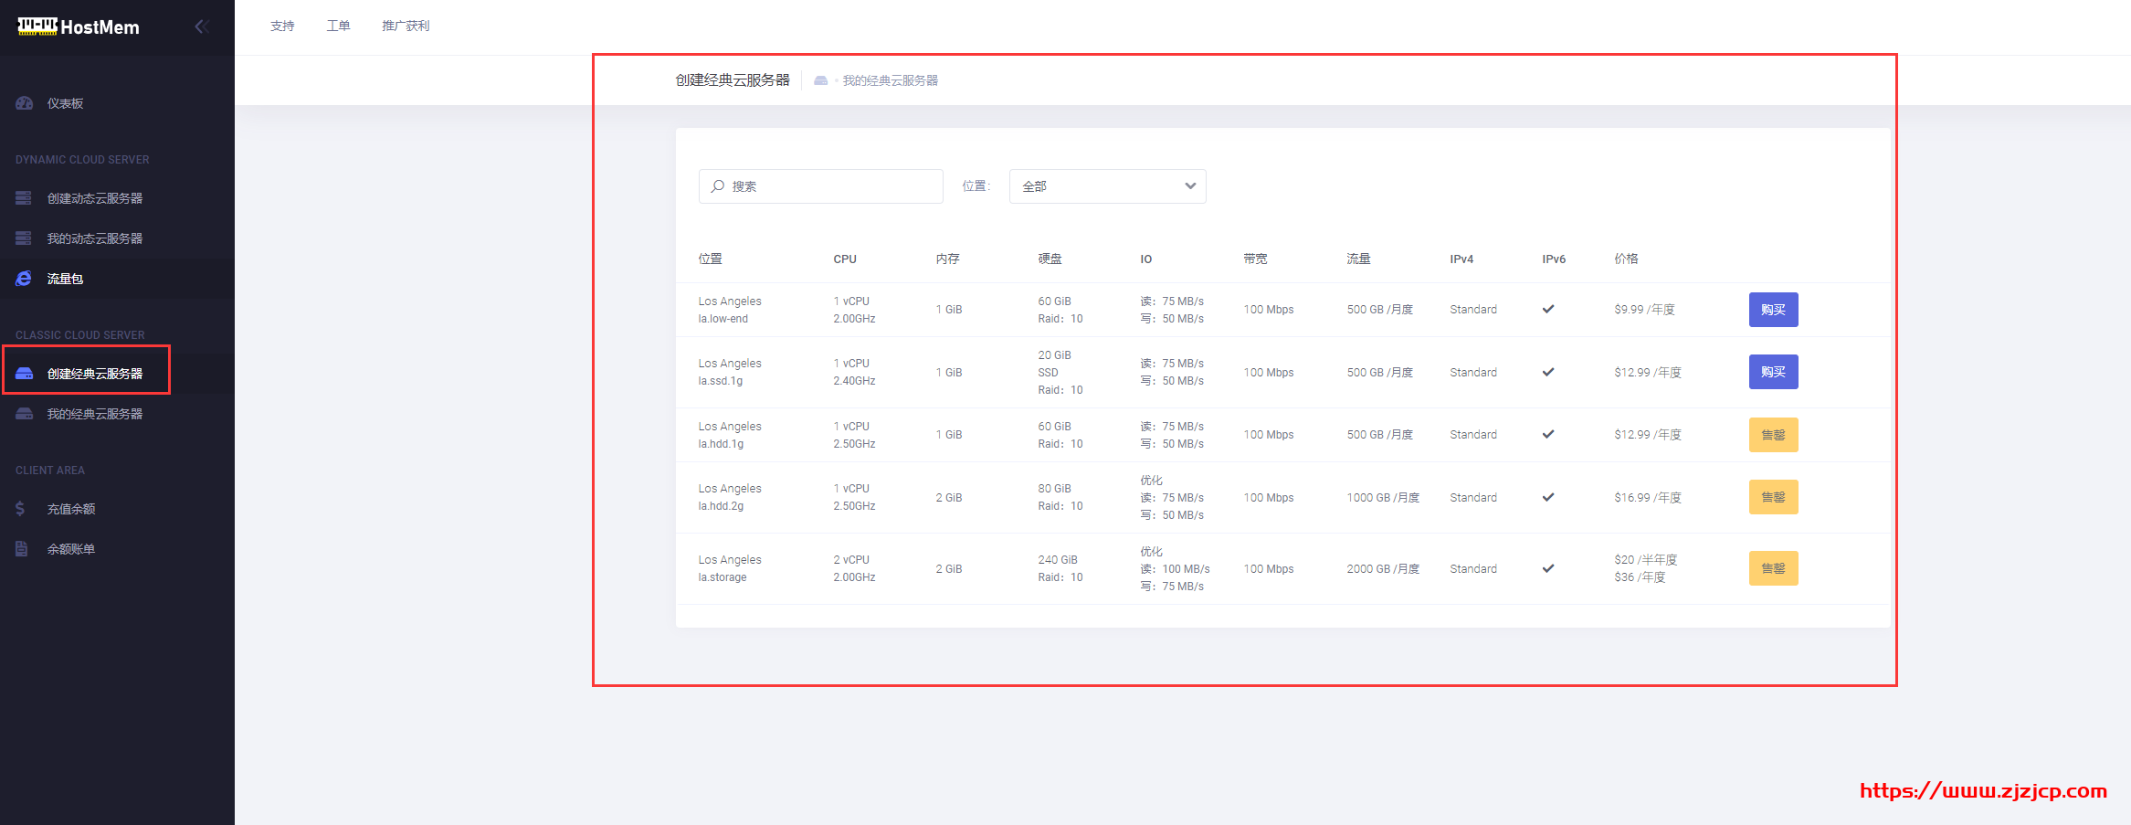Click the 我的经典云服务器 drive icon
Viewport: 2131px width, 825px height.
coord(25,414)
